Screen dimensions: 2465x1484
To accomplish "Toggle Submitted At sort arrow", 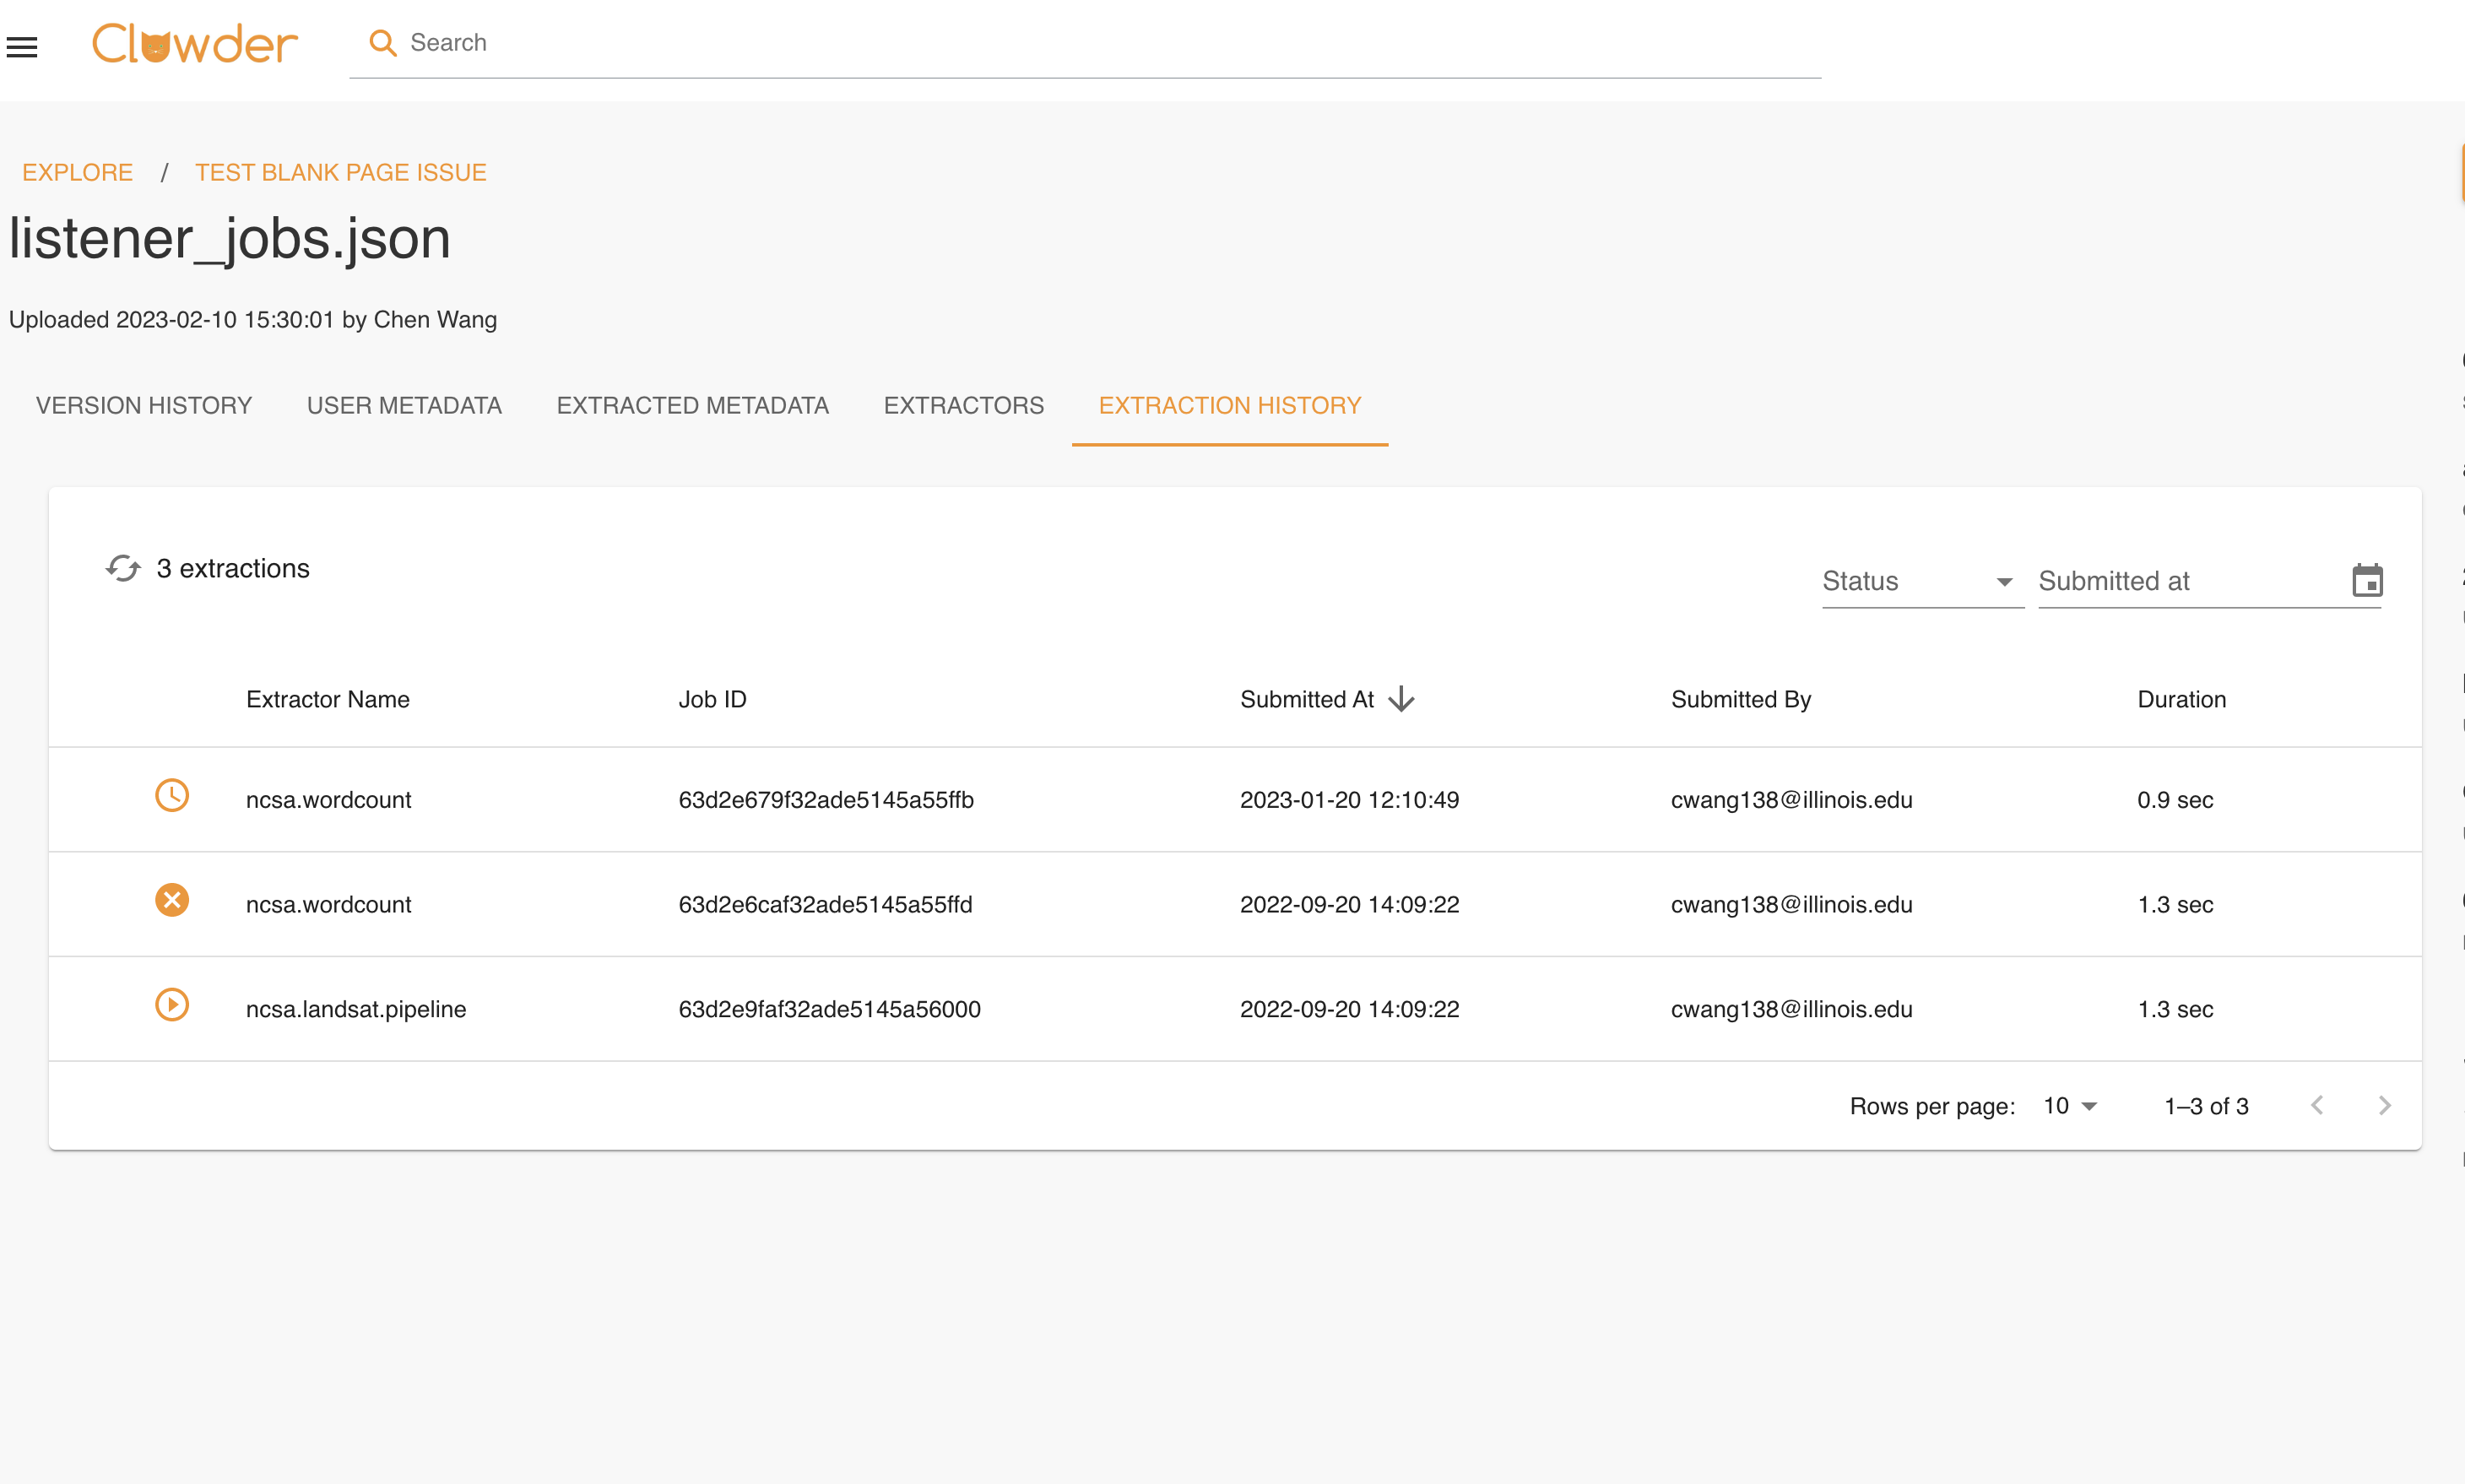I will pos(1402,699).
